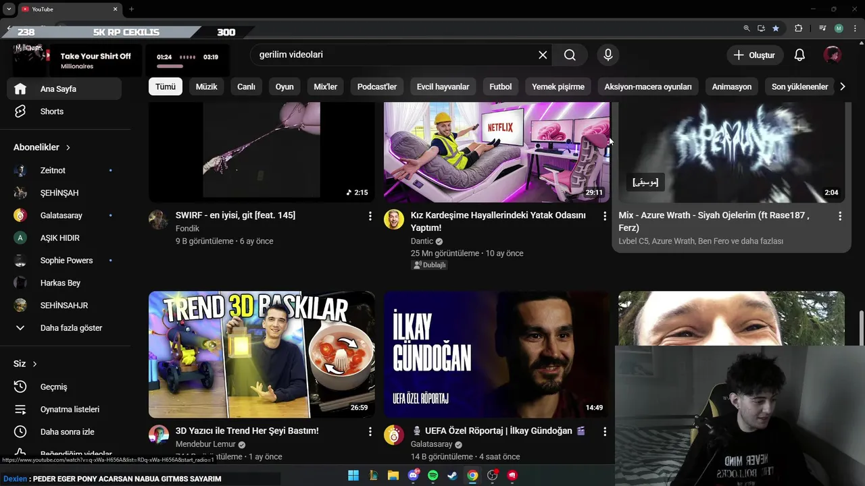Select the Animasyon filter chip
865x486 pixels.
click(x=732, y=86)
